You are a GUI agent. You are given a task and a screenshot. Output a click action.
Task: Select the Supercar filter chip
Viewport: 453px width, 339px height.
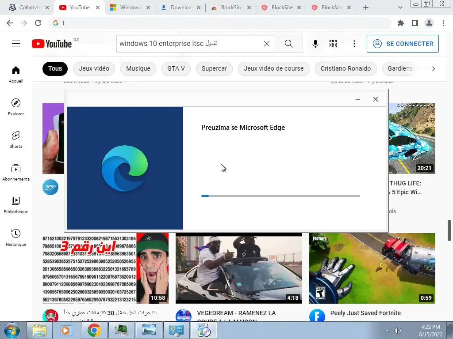pos(214,68)
